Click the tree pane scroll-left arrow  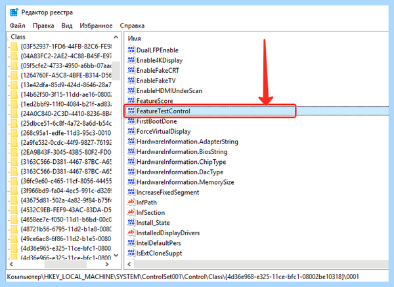[11, 264]
